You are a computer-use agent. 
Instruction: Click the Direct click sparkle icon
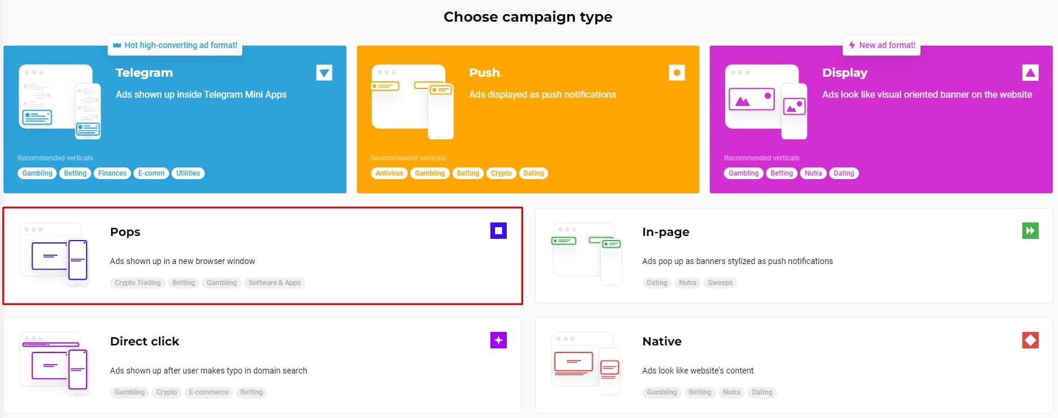click(x=497, y=340)
